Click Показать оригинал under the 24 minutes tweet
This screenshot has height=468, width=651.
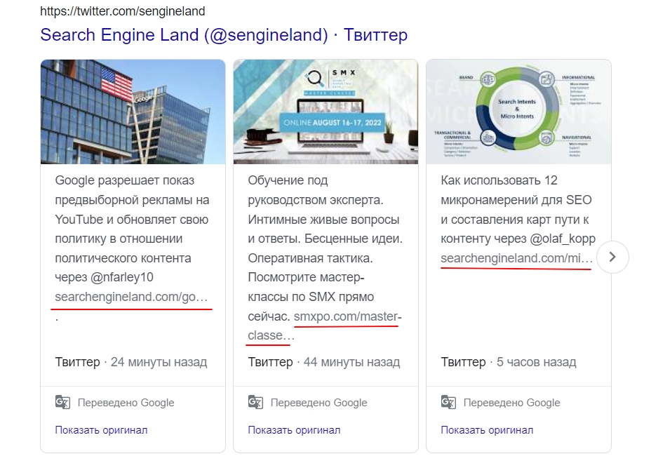tap(101, 430)
